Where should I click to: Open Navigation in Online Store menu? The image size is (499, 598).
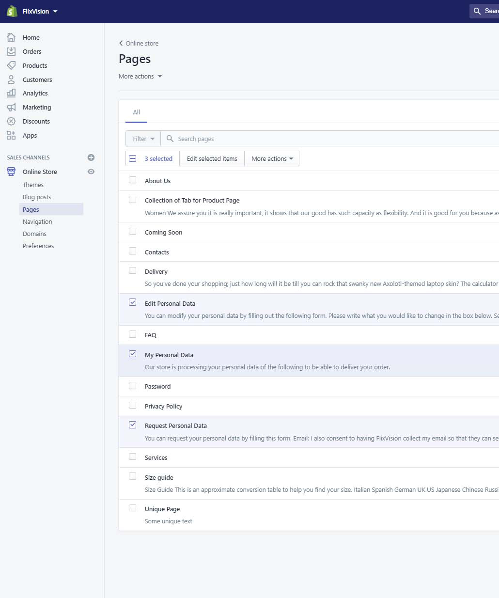tap(37, 221)
